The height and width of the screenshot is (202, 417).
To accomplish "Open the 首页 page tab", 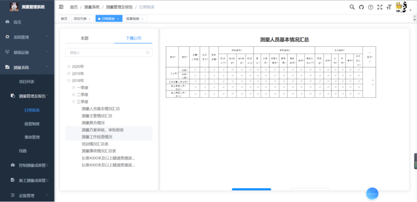I will point(64,19).
